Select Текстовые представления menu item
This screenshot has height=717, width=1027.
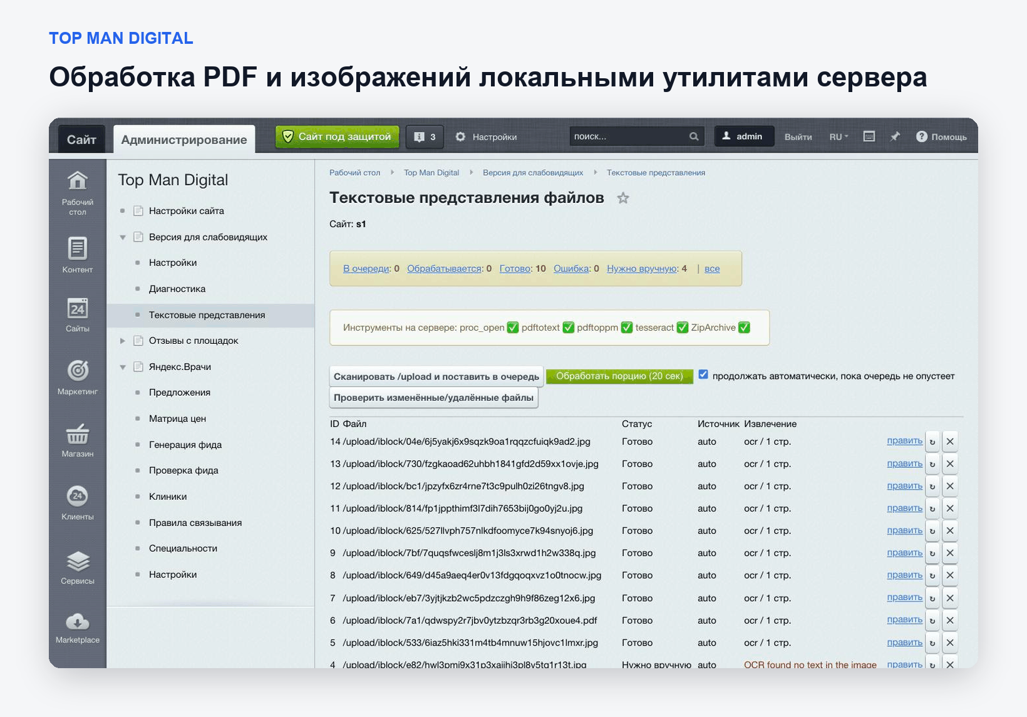[x=207, y=315]
